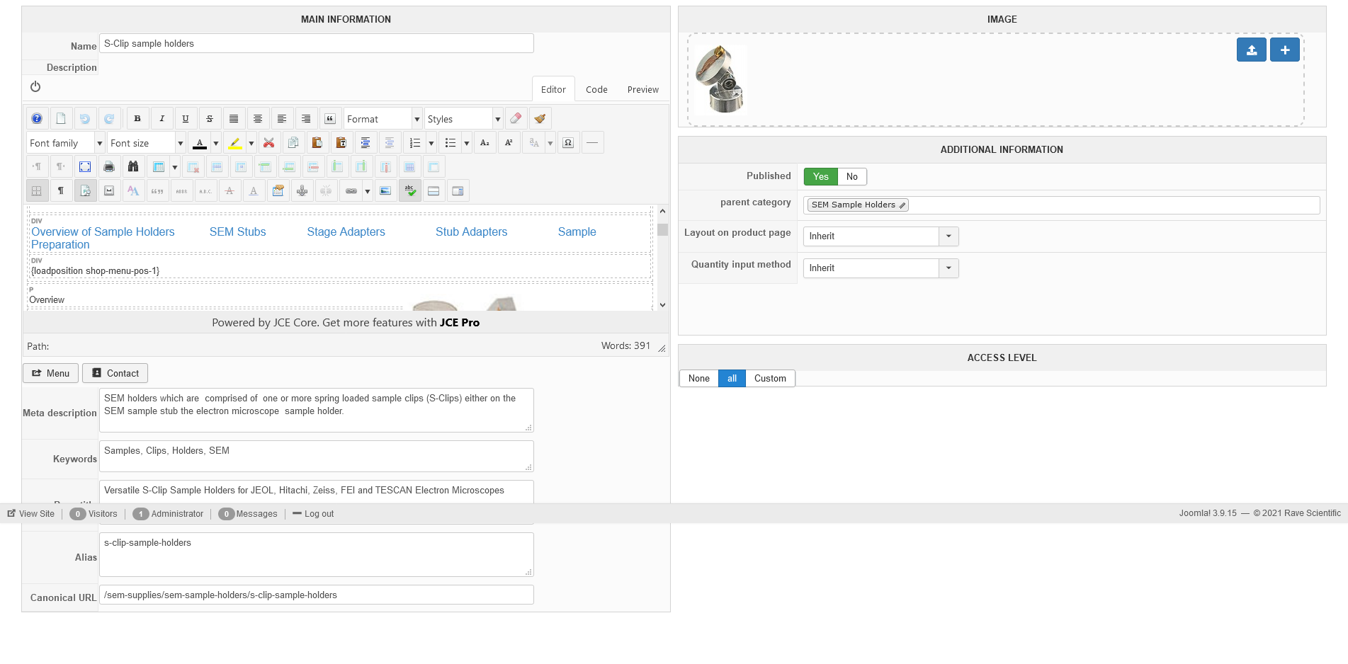Open the Font family dropdown
Screen dimensions: 1348x664
(66, 143)
